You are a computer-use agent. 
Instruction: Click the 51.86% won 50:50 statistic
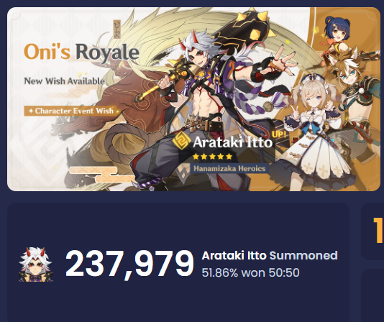(x=250, y=272)
